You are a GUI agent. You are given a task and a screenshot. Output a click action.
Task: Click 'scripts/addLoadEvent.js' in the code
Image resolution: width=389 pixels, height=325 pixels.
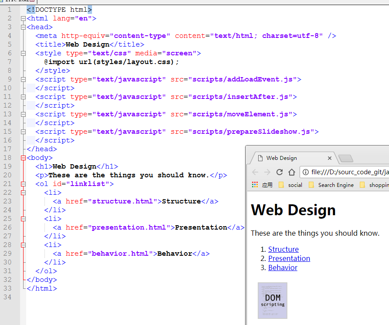242,79
